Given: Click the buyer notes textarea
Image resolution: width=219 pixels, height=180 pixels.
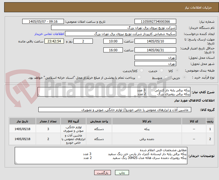Looking at the screenshot, I should [101, 156].
